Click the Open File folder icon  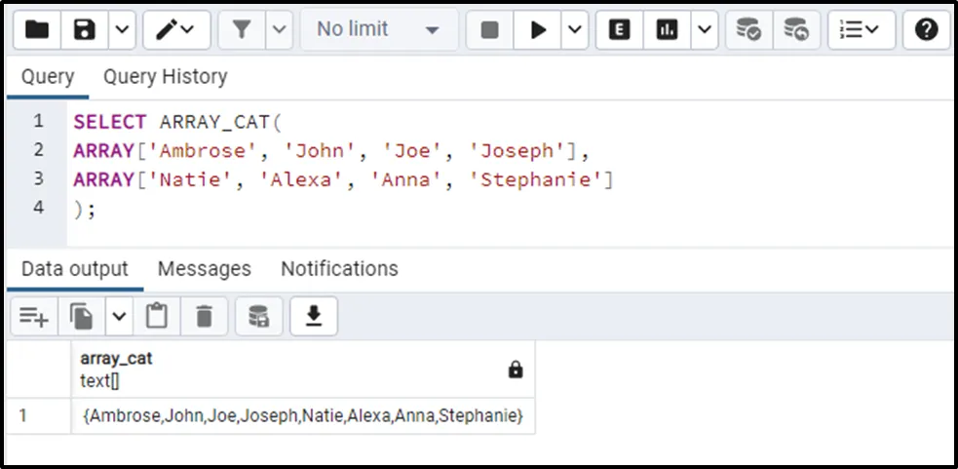pyautogui.click(x=37, y=30)
